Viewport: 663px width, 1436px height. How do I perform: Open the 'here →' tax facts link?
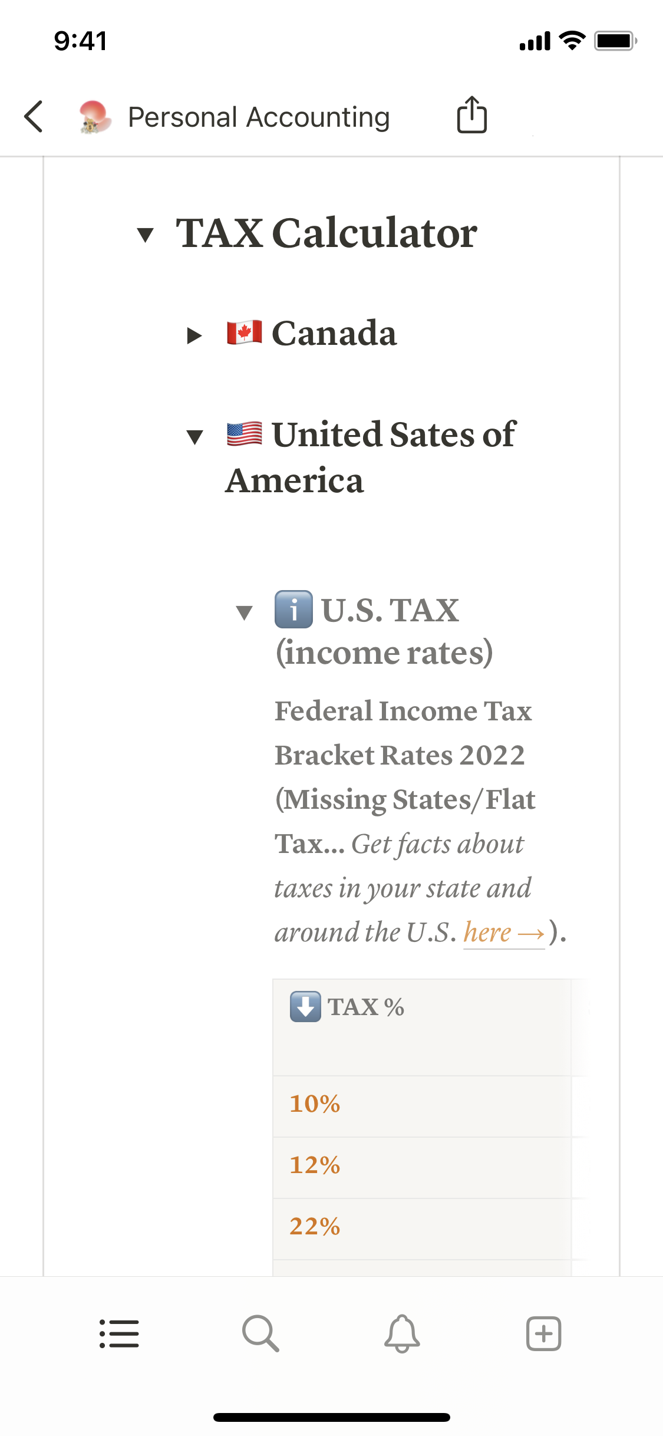click(503, 933)
